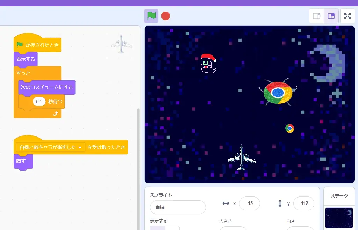Select the '次のコスチュームにする' block
The height and width of the screenshot is (230, 358).
tap(47, 87)
